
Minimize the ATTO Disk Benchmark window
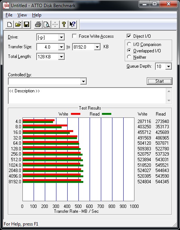[144, 4]
